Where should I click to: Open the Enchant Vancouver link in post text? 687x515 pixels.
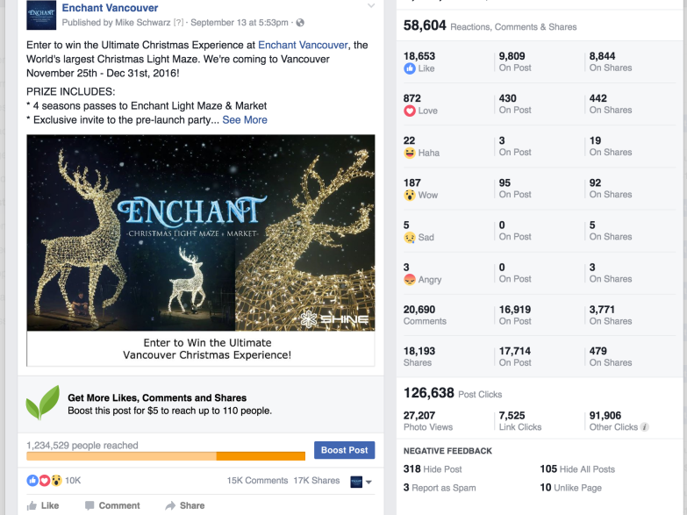(x=303, y=45)
